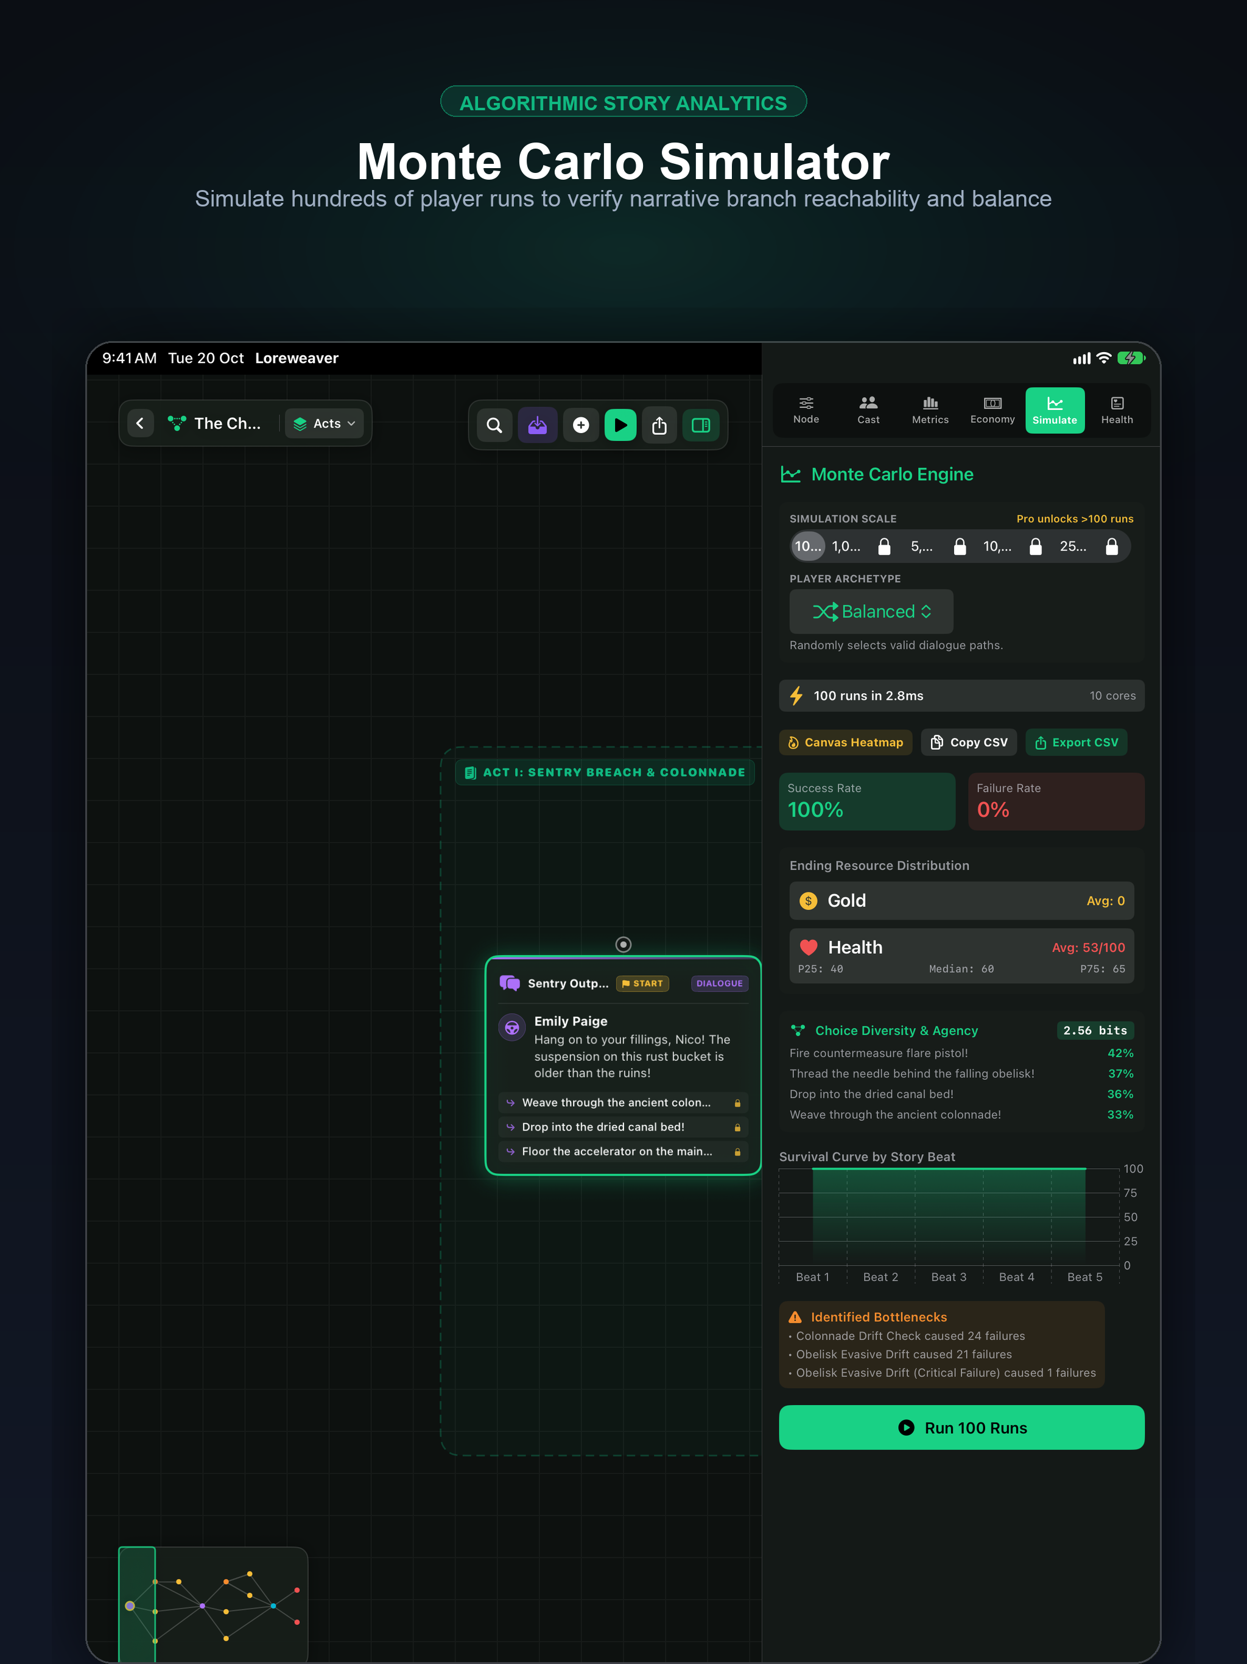Viewport: 1247px width, 1664px height.
Task: Click the minimap graph thumbnail
Action: point(214,1604)
